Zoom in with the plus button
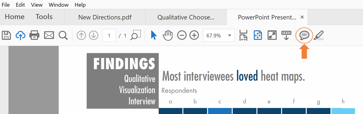Screen dimensions: 363x114 194,35
